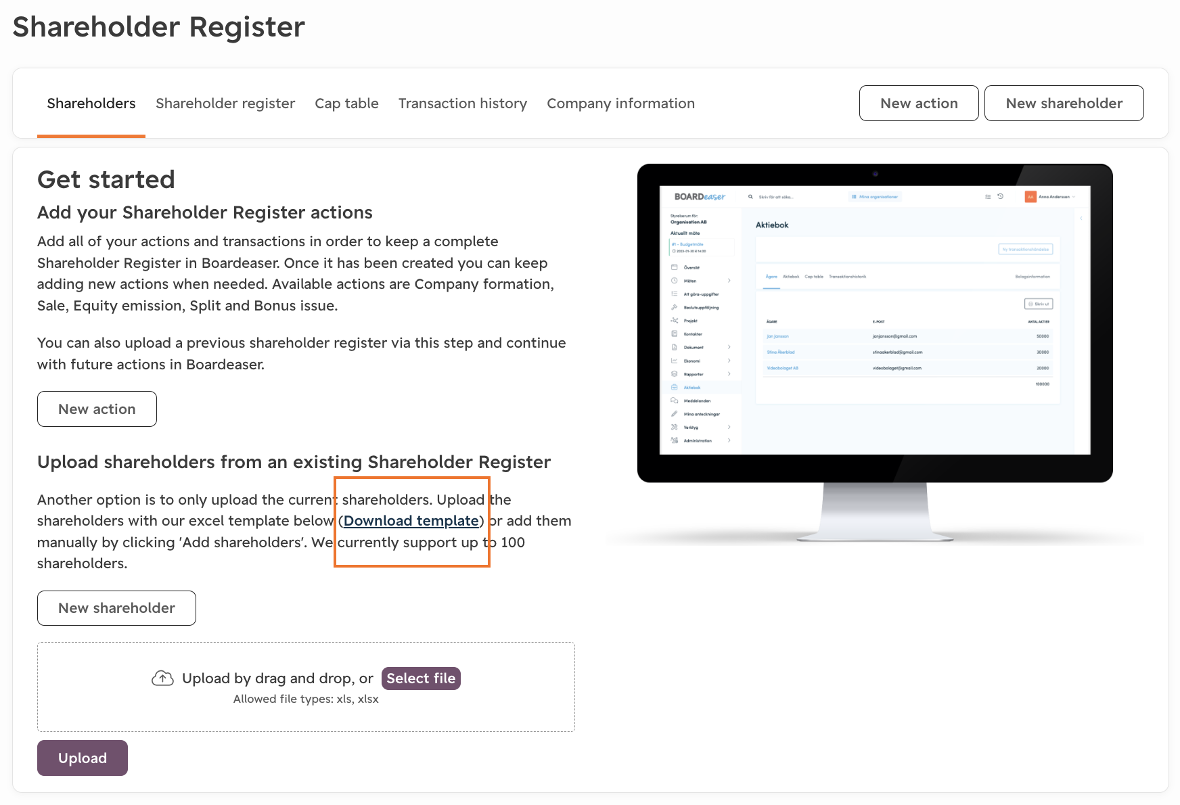1180x805 pixels.
Task: Click the Select file button
Action: 421,678
